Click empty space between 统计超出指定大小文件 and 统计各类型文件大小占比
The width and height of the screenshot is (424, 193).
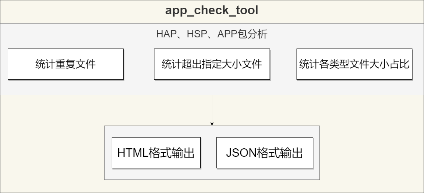[283, 64]
